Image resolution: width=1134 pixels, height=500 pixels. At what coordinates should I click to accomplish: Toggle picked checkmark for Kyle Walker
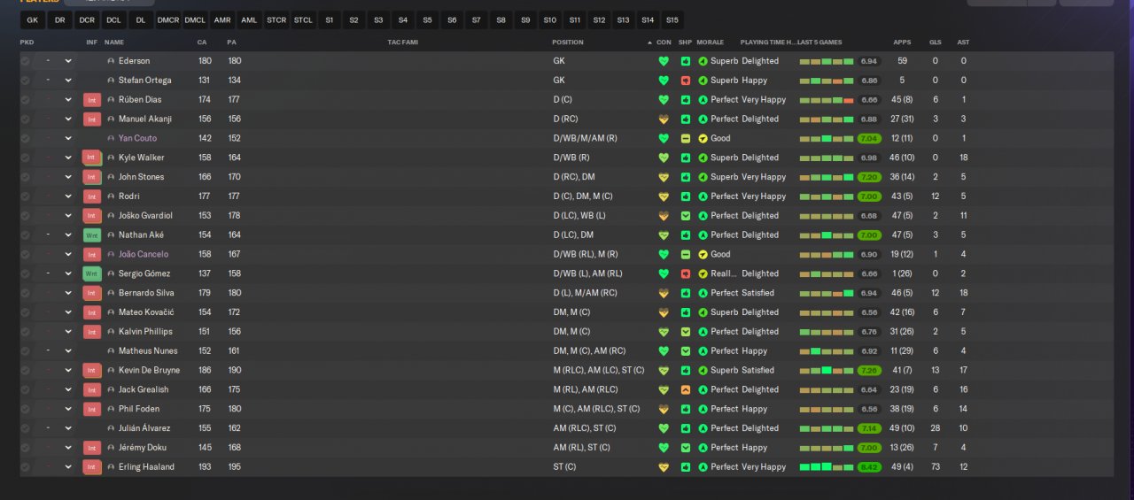pos(25,158)
